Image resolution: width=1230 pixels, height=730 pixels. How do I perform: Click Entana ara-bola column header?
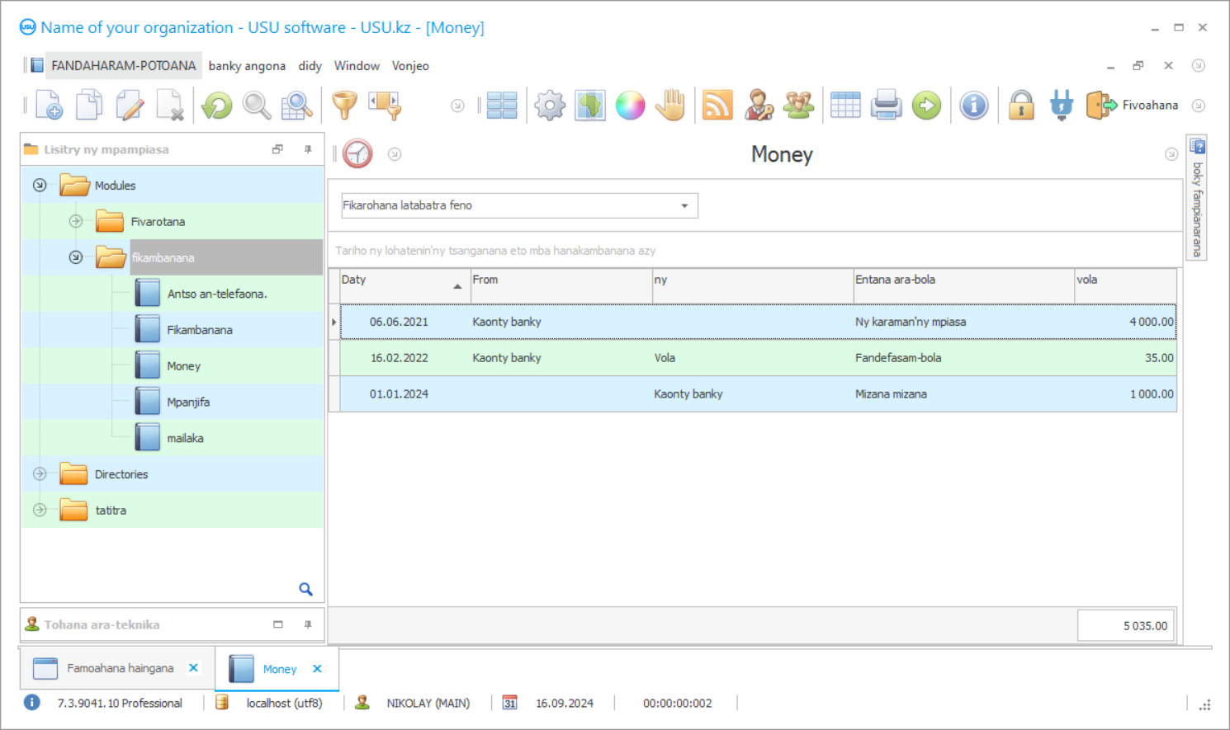(x=963, y=286)
